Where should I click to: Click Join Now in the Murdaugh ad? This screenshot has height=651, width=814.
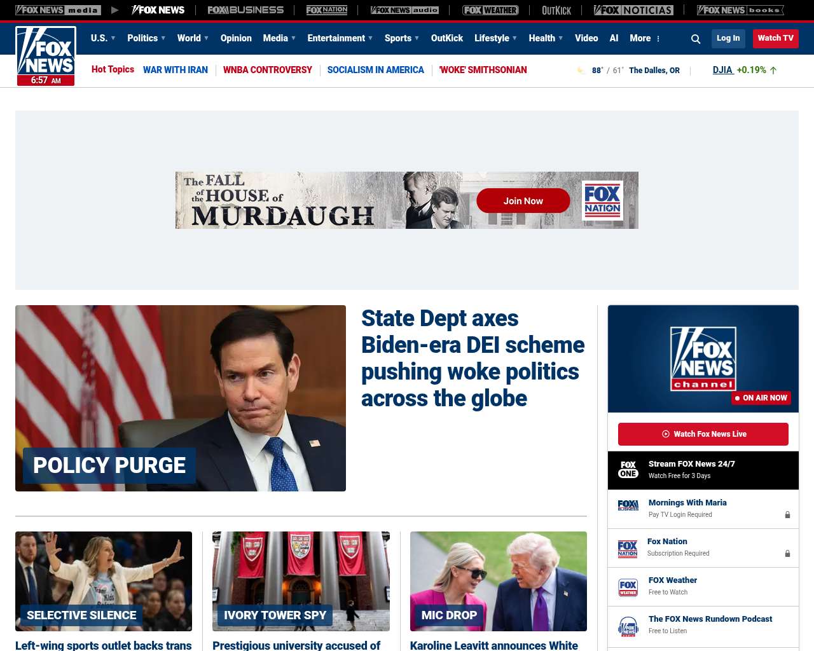pyautogui.click(x=523, y=201)
